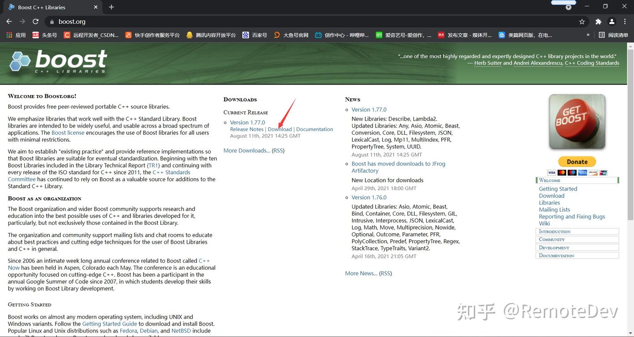Open the Chrome extensions puzzle icon
The height and width of the screenshot is (337, 634).
pyautogui.click(x=598, y=21)
